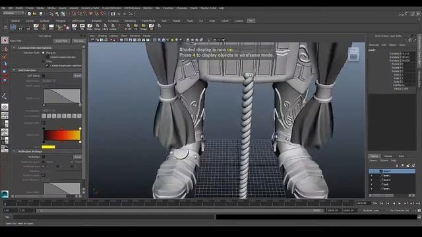Collapse the Soft Selection section

point(14,70)
